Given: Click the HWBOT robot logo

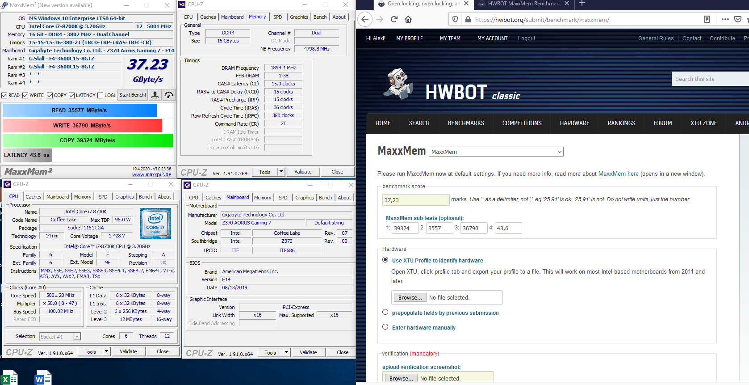Looking at the screenshot, I should pos(398,84).
